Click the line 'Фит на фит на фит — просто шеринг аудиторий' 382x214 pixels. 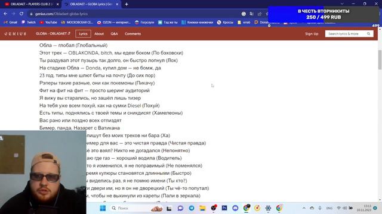[94, 90]
